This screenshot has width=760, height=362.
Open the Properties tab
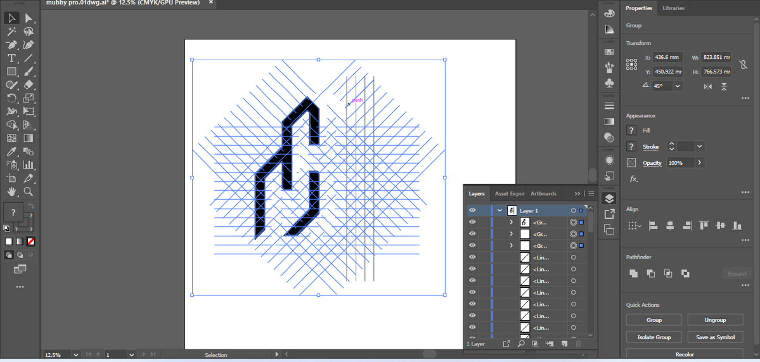point(639,8)
